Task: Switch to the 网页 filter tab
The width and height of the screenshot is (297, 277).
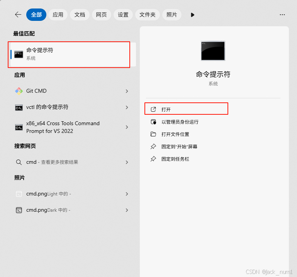Action: [101, 15]
